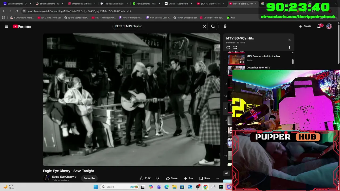The height and width of the screenshot is (191, 340).
Task: Share the video
Action: (172, 178)
